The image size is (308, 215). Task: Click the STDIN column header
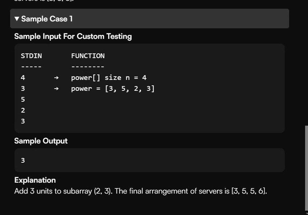point(31,56)
